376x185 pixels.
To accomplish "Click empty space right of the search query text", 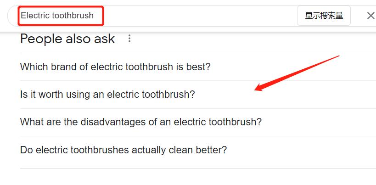I will click(197, 16).
